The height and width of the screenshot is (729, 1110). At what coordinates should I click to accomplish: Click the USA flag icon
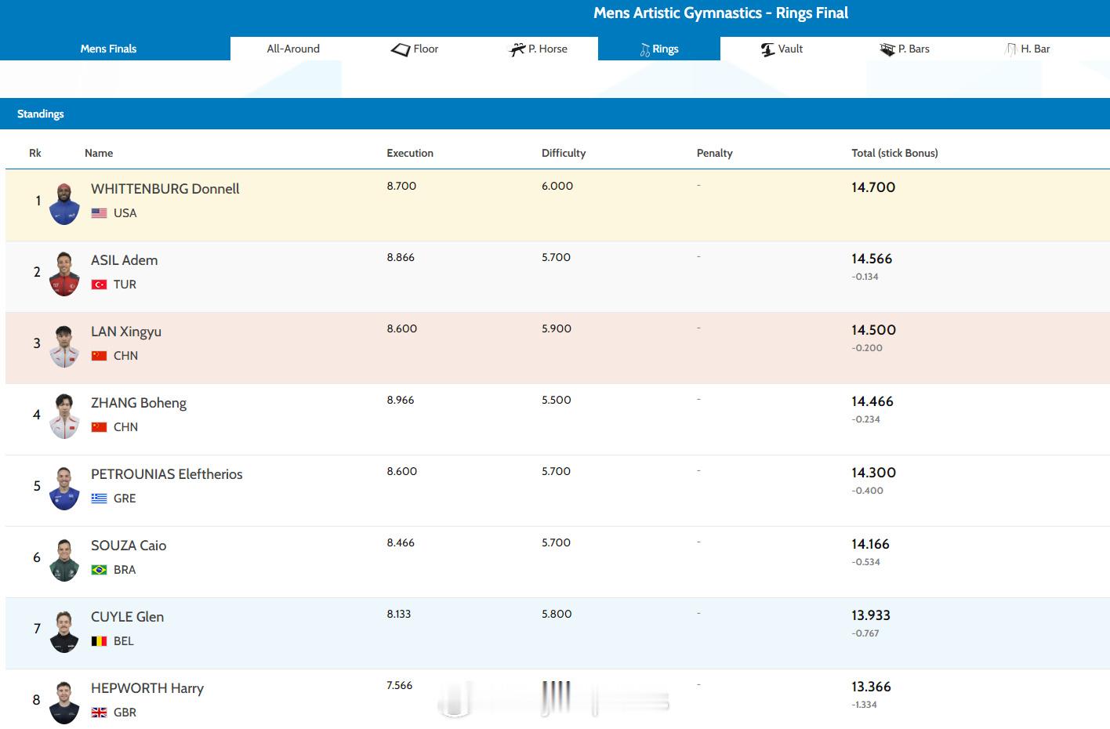pyautogui.click(x=99, y=213)
